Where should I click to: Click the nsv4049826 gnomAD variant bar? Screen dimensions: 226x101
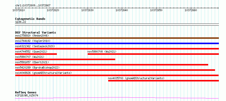[x=117, y=75]
